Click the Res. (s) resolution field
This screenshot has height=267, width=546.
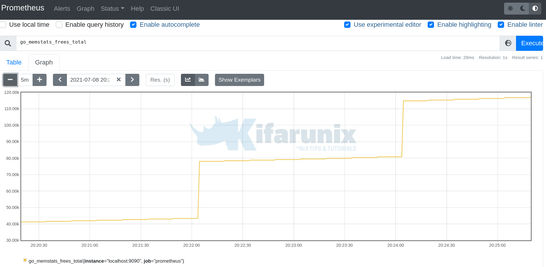[x=160, y=80]
